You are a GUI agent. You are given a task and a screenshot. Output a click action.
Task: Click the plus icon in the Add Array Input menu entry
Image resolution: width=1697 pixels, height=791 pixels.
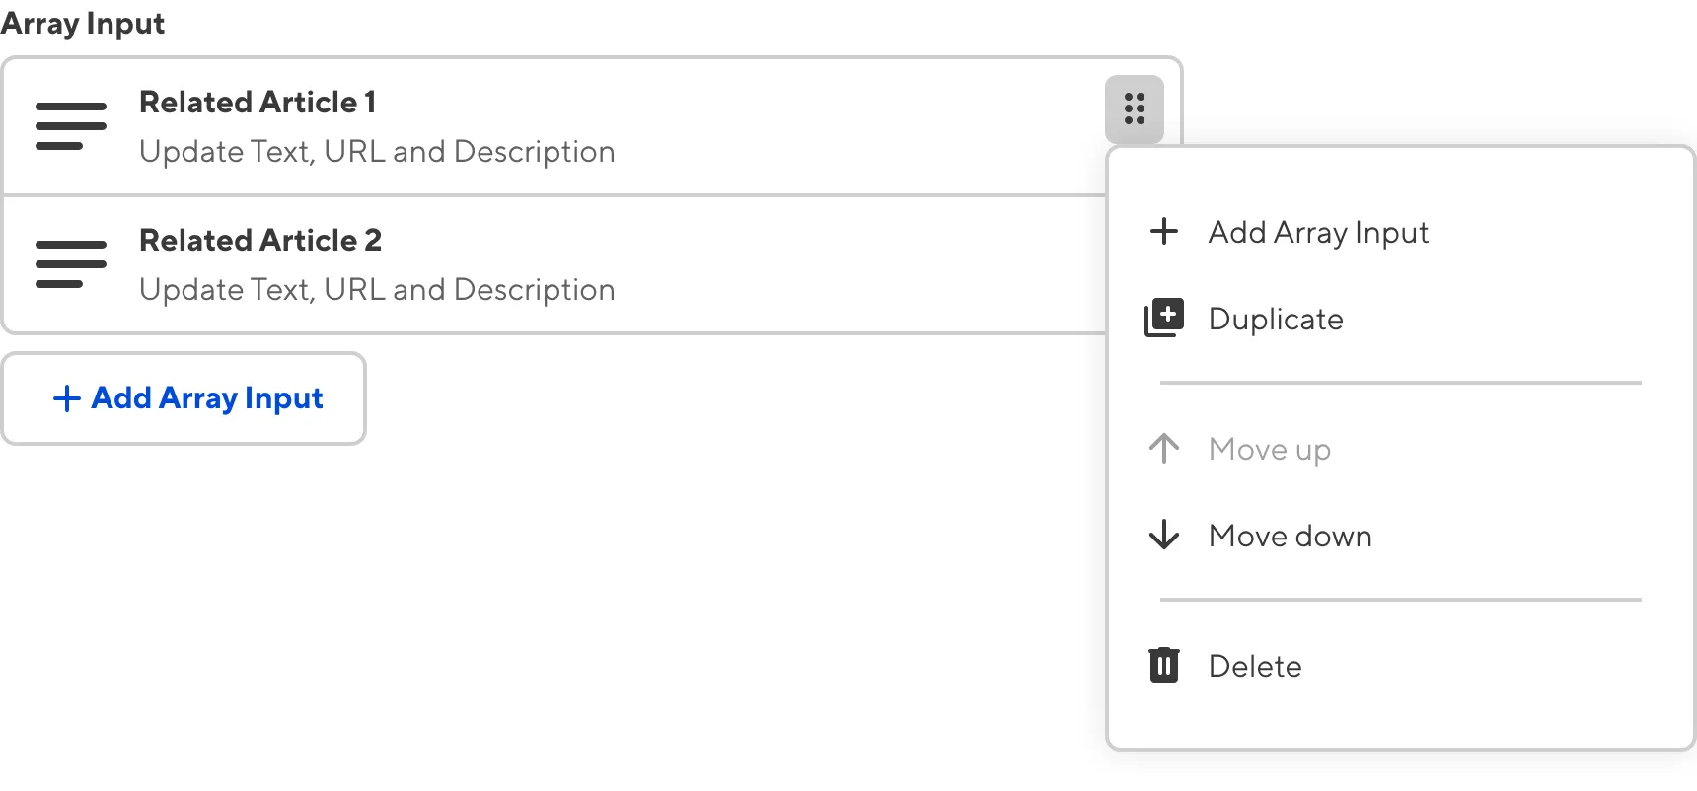click(1164, 231)
